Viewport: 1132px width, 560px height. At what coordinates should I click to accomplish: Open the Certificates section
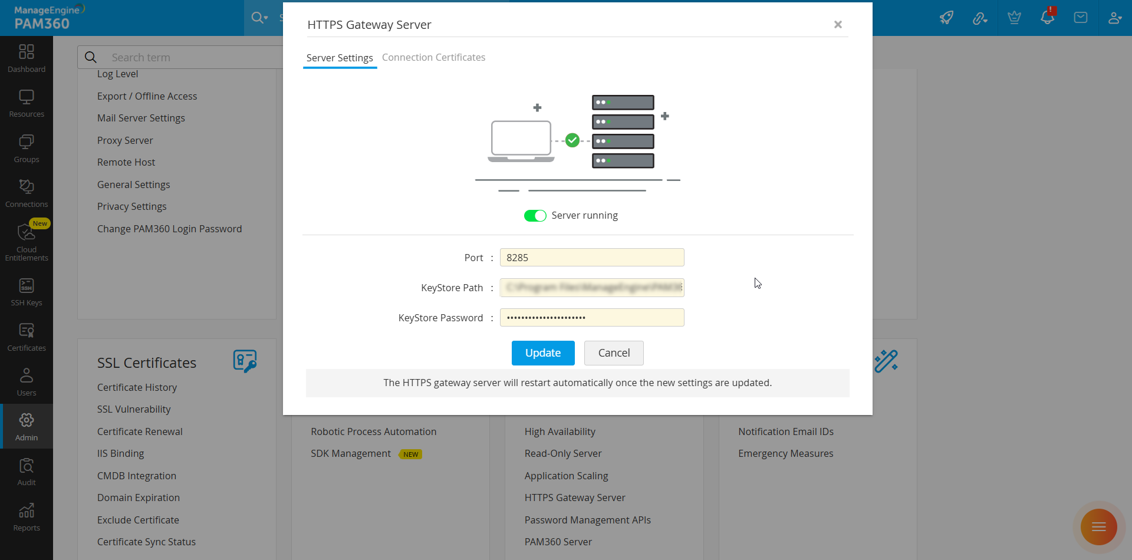[x=26, y=336]
